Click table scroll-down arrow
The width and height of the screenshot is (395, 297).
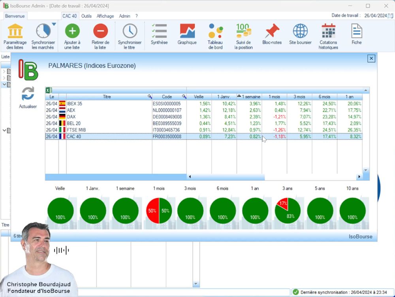(x=365, y=170)
